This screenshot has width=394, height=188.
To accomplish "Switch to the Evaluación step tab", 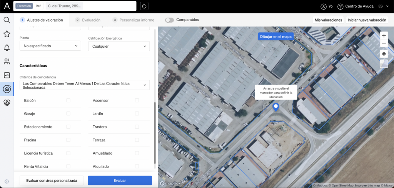I will tap(88, 20).
